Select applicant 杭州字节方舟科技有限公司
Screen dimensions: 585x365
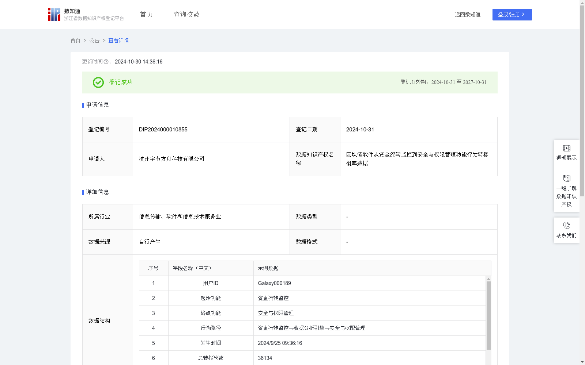(x=171, y=159)
